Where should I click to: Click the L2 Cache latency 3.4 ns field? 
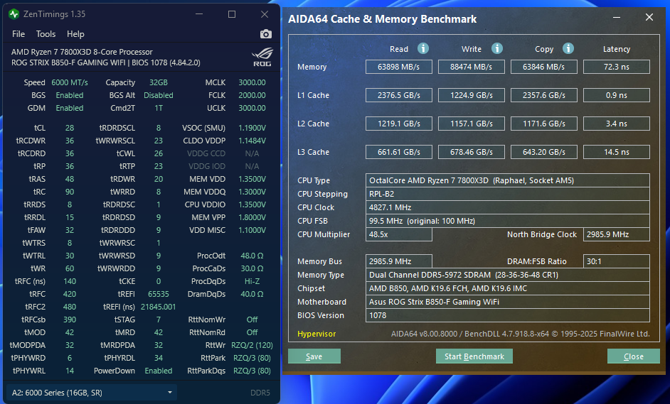pyautogui.click(x=617, y=124)
